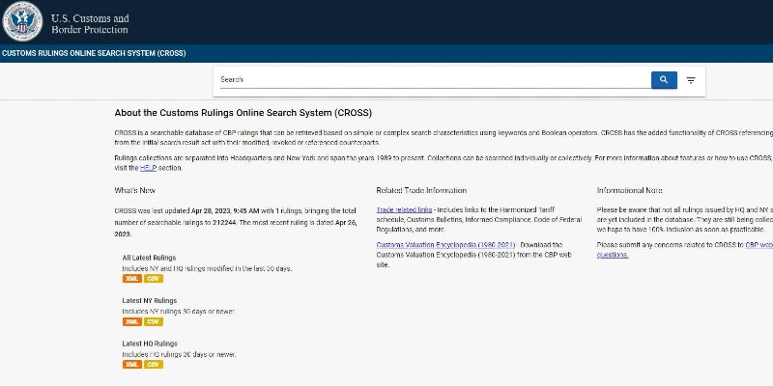
Task: Click the blue search magnifier button
Action: tap(664, 80)
